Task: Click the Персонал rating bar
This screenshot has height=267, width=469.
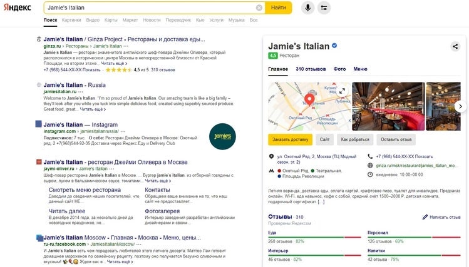Action: (x=414, y=237)
